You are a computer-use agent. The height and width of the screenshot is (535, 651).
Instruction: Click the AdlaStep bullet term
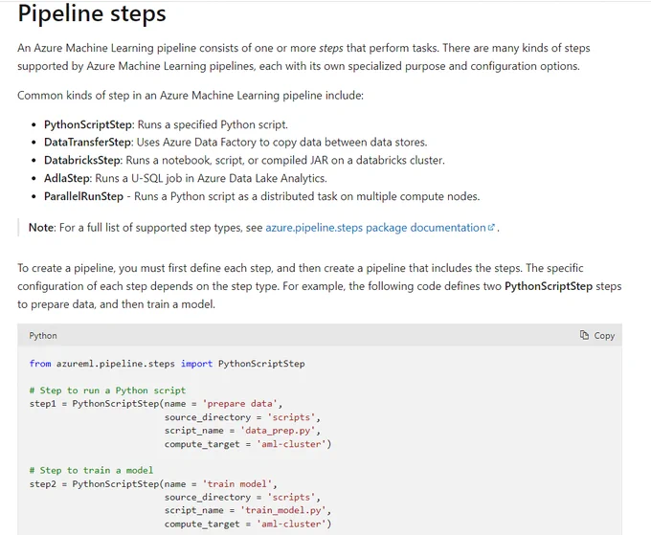tap(67, 178)
